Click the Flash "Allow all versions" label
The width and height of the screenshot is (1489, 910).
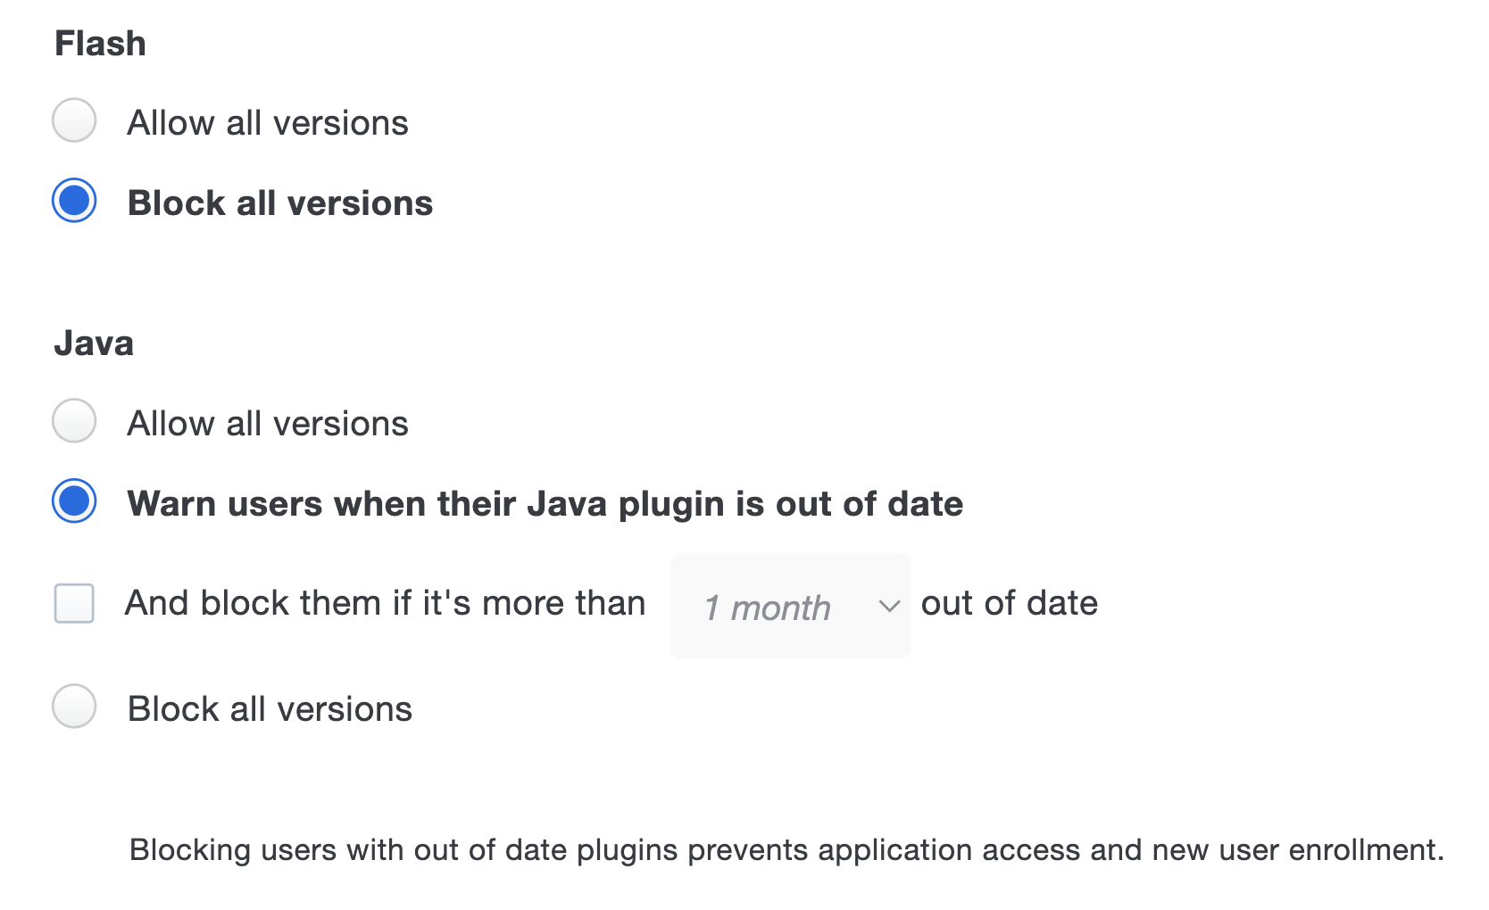tap(268, 122)
